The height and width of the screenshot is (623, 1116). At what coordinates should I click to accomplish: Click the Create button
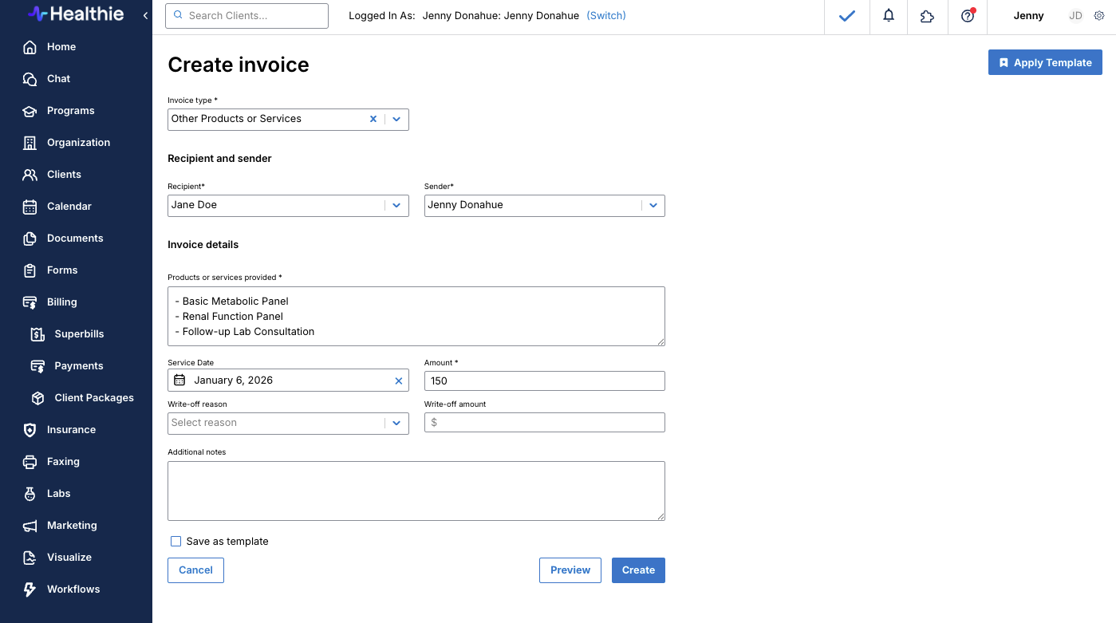(x=638, y=570)
